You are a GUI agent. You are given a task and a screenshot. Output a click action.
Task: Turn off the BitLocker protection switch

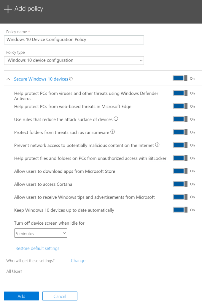[180, 158]
